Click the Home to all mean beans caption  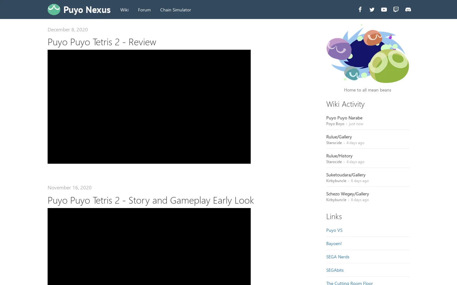(368, 90)
